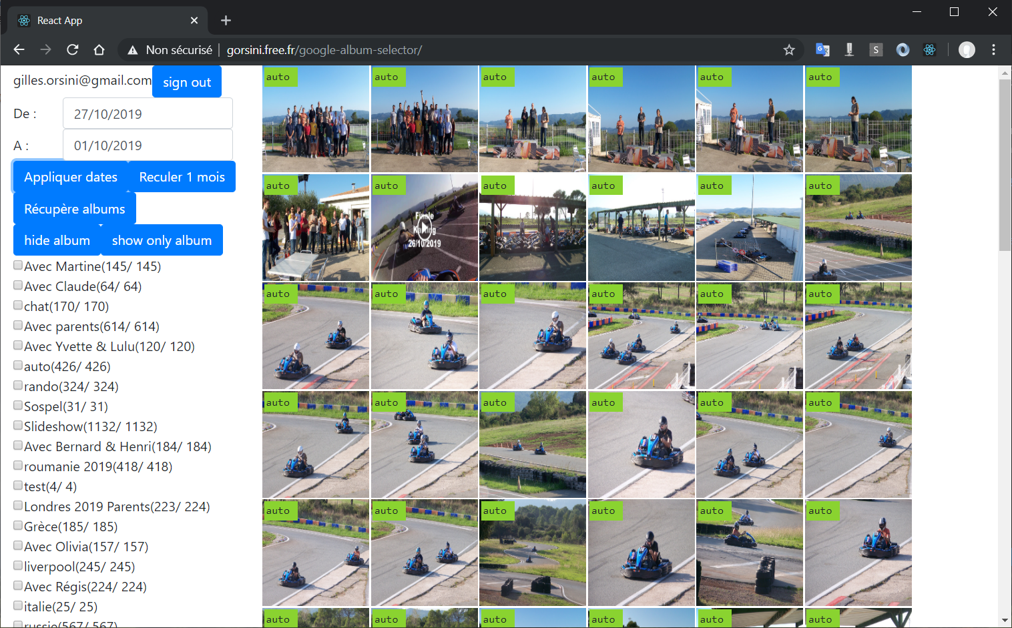This screenshot has width=1012, height=628.
Task: Click the S extension icon
Action: (876, 50)
